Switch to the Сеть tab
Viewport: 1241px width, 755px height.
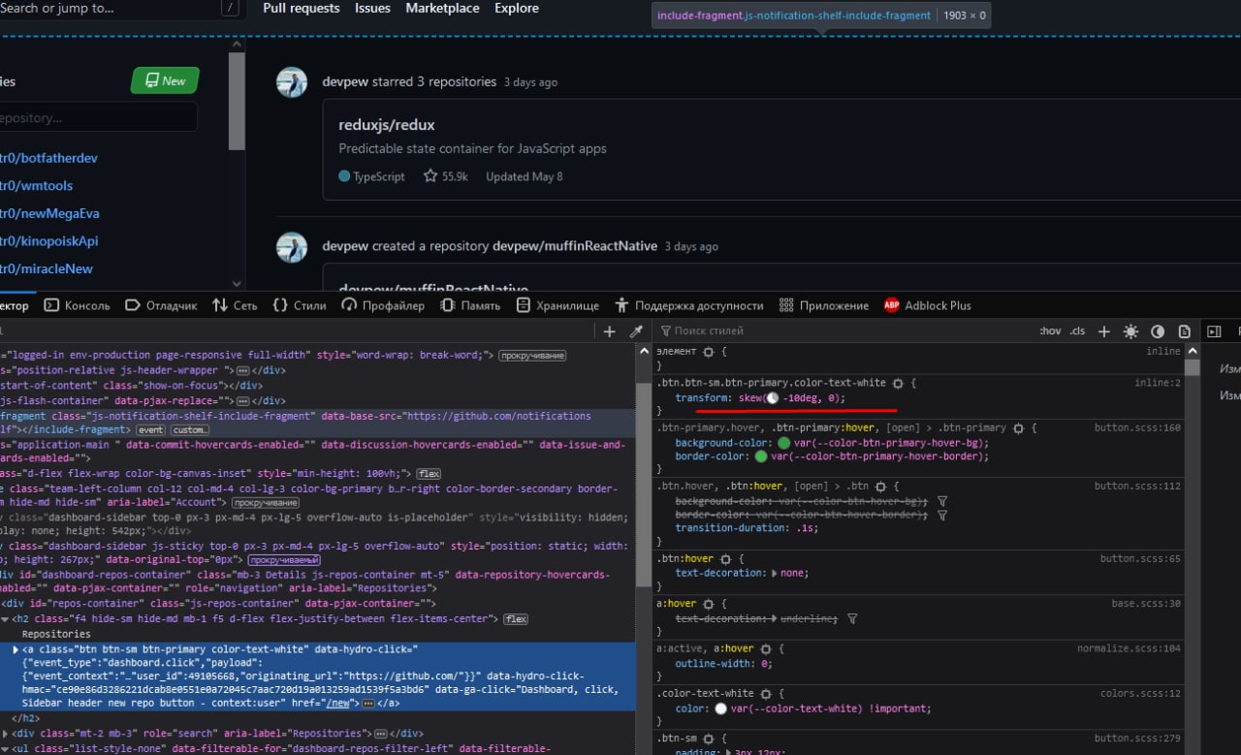click(235, 305)
